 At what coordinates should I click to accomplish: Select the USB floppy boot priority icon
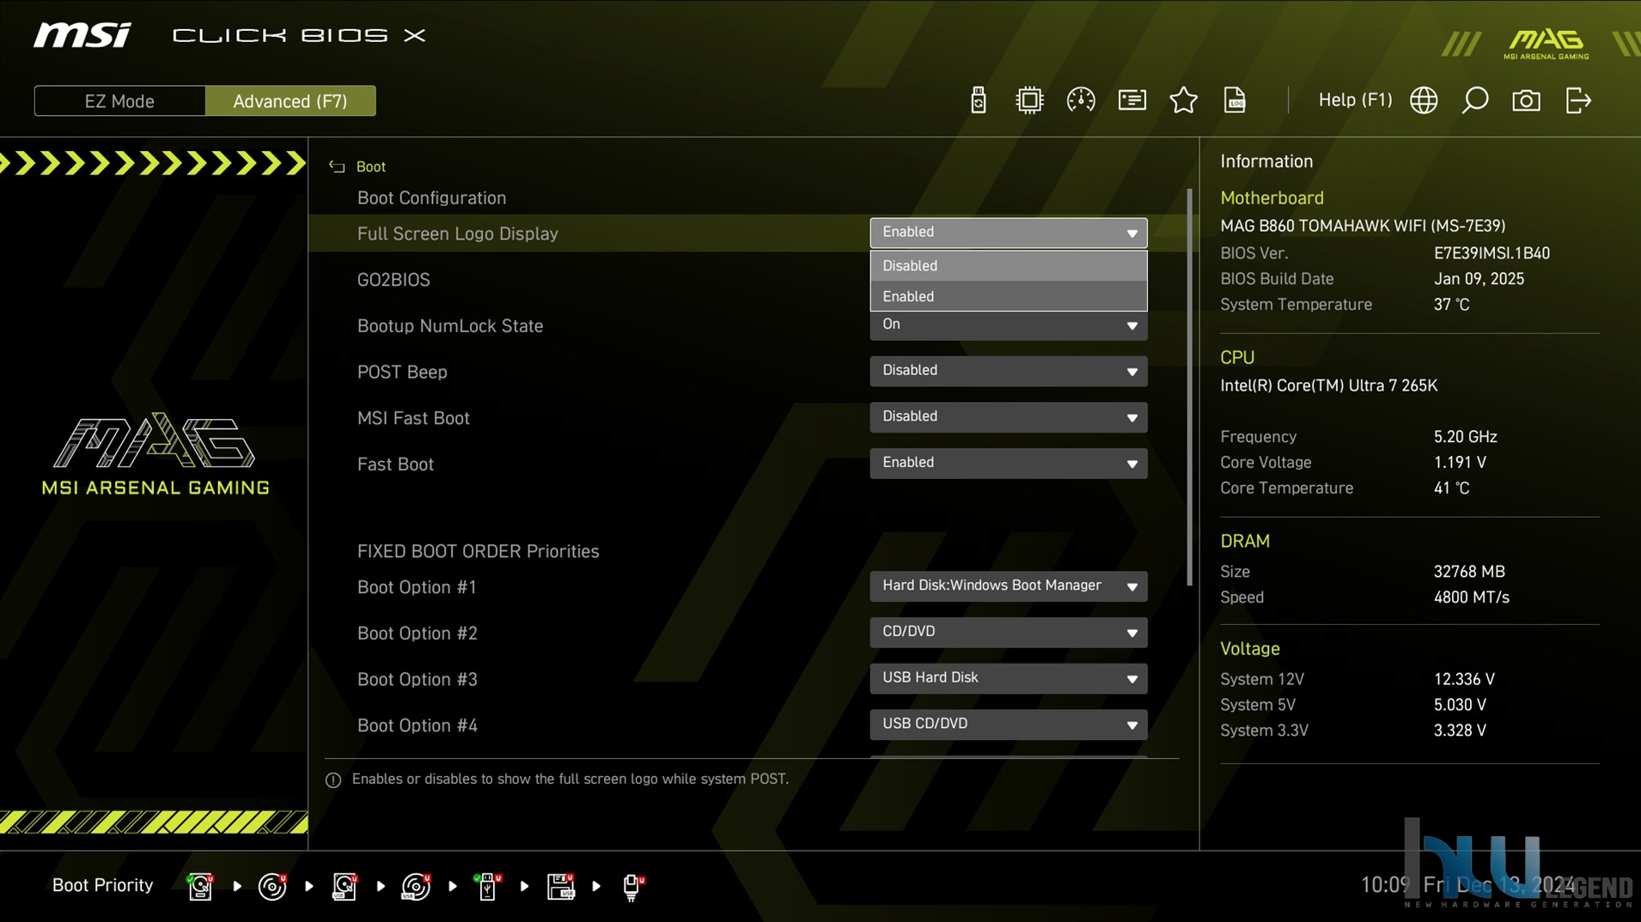tap(560, 886)
